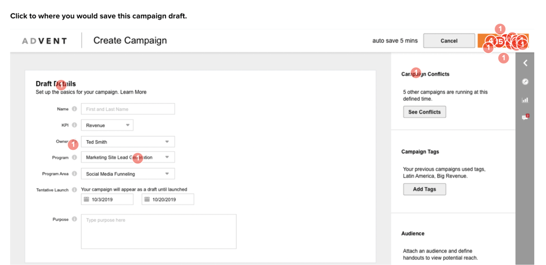Open the calendar for 10/20/2019 end date
Viewport: 546px width, 265px height.
[x=147, y=199]
